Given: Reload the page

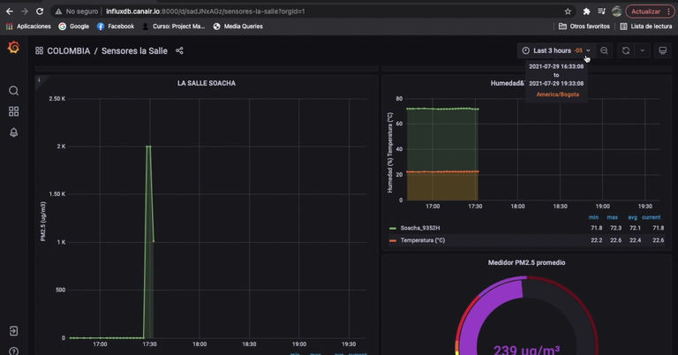Looking at the screenshot, I should [40, 11].
